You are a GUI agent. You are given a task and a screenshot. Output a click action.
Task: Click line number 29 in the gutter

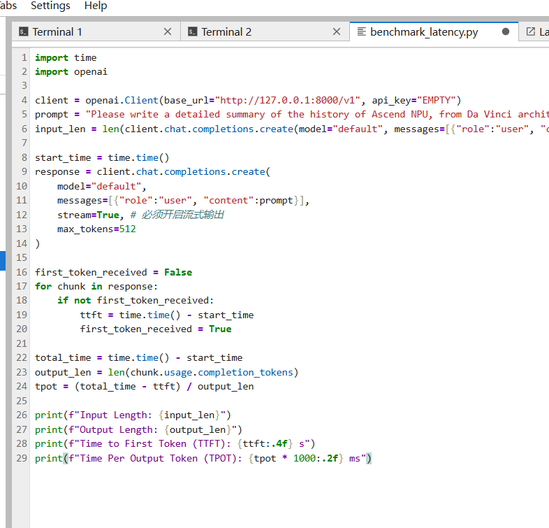pyautogui.click(x=22, y=458)
